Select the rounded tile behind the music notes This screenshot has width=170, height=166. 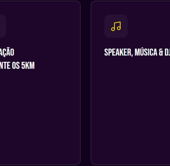coord(116,26)
